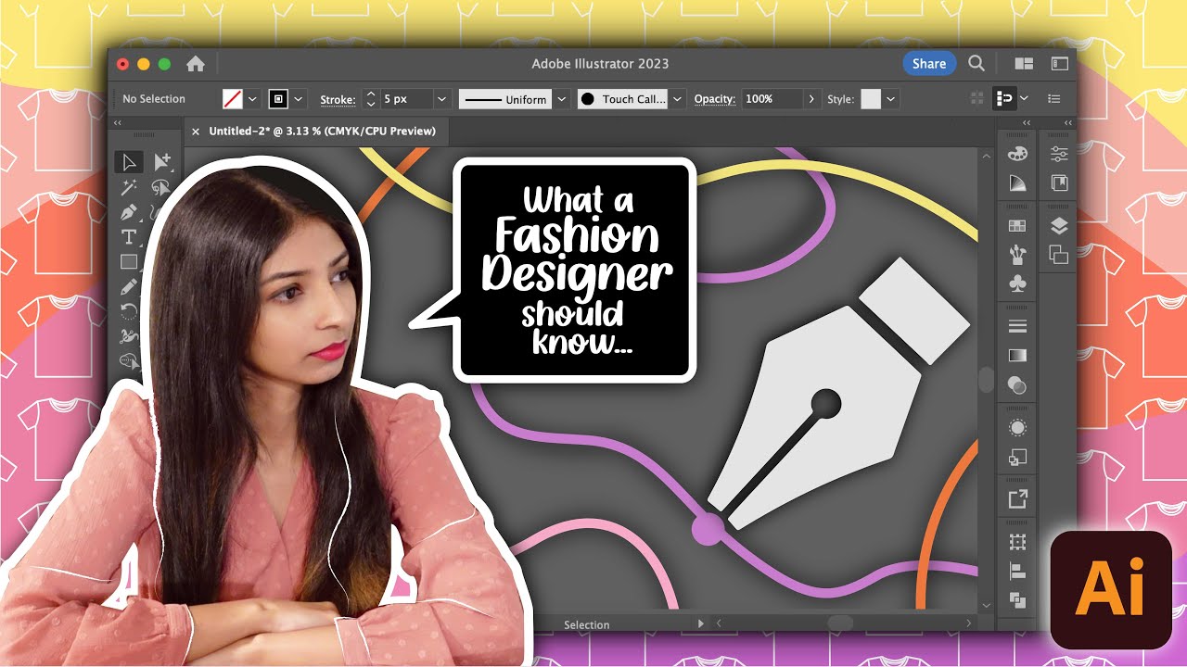Viewport: 1187px width, 667px height.
Task: Open the Properties panel sliders icon
Action: 1059,154
